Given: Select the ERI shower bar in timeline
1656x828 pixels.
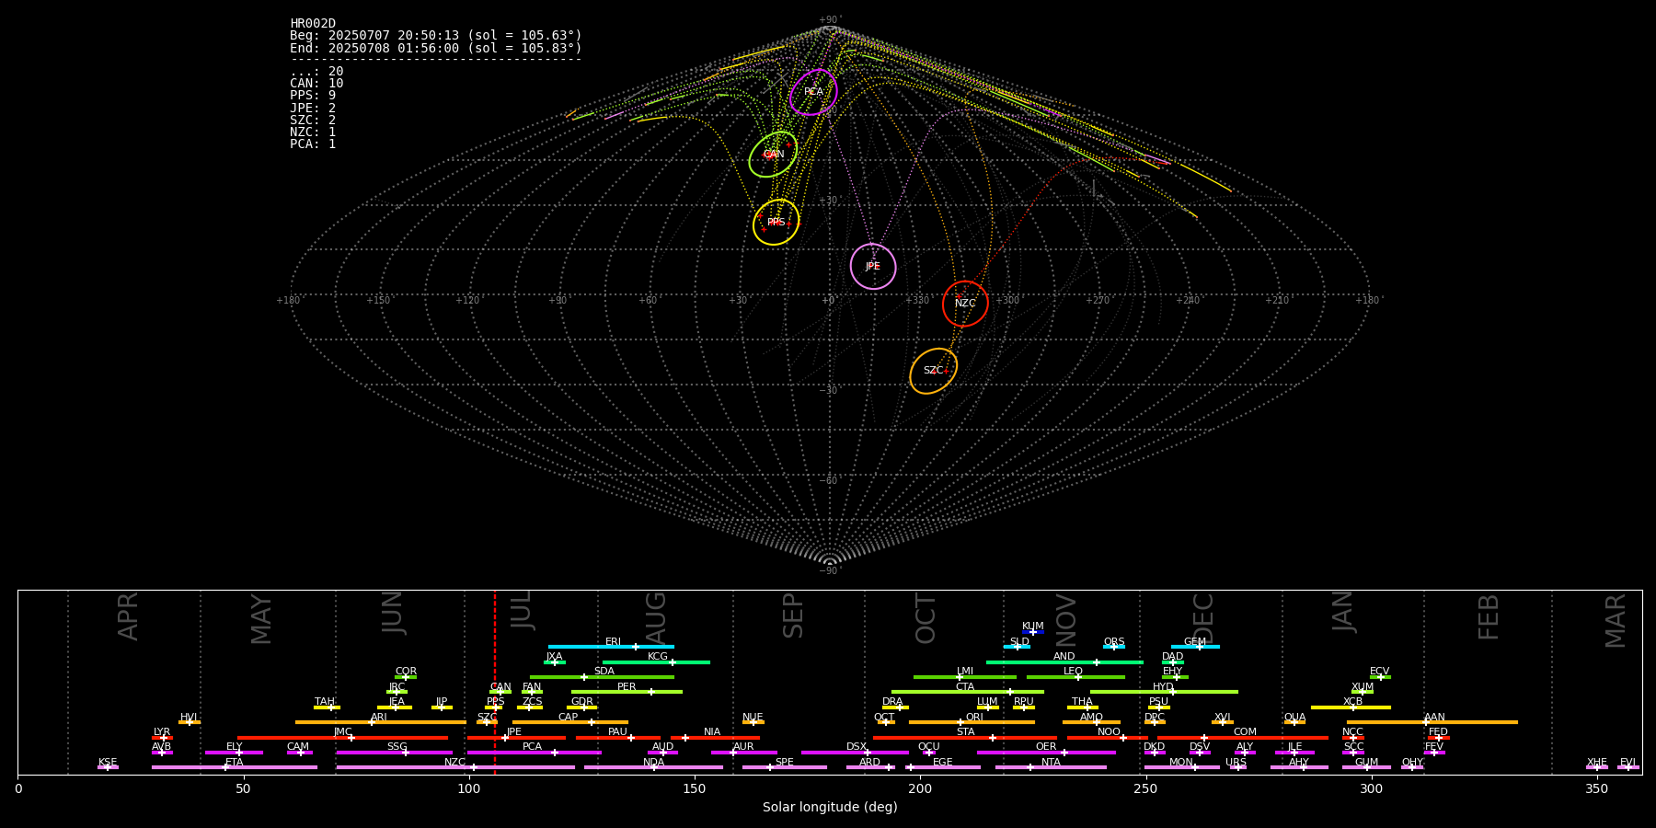Looking at the screenshot, I should pyautogui.click(x=611, y=647).
